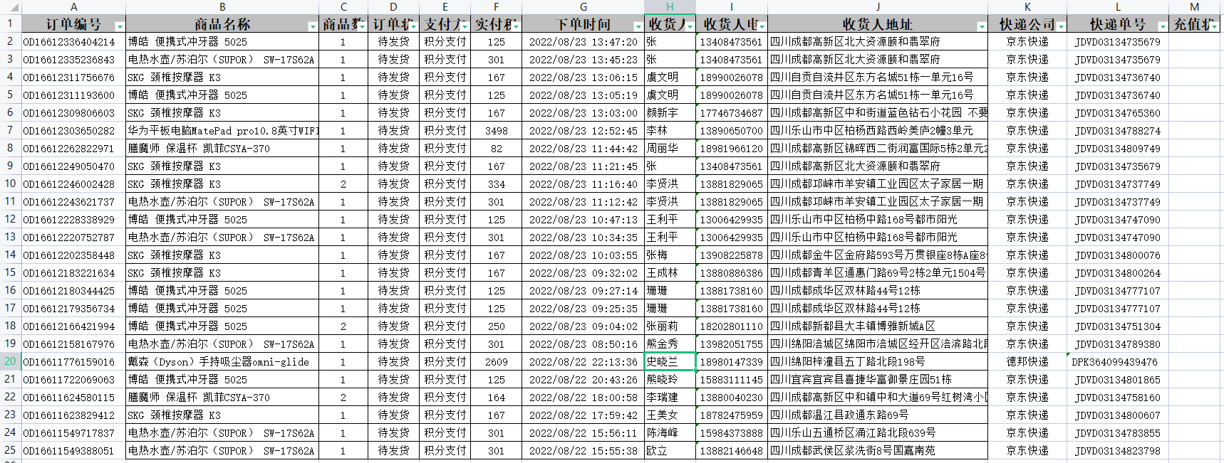Click the recipient cell 王成林

tap(670, 273)
